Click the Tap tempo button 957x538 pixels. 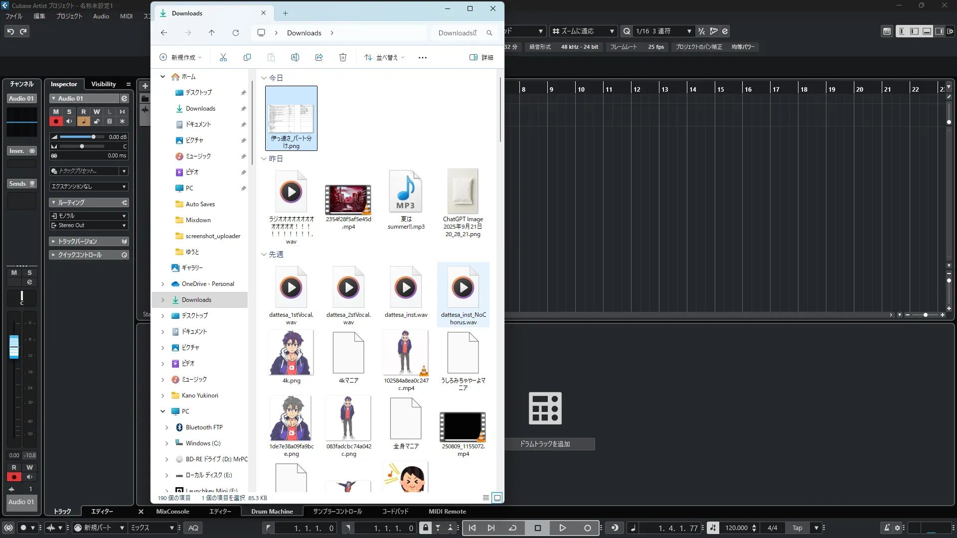[797, 528]
